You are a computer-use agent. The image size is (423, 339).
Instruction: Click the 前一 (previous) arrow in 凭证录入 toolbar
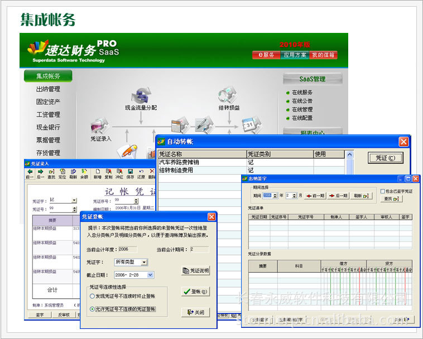[x=30, y=174]
